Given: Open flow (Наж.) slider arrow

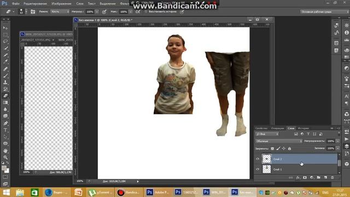Looking at the screenshot, I should (131, 11).
